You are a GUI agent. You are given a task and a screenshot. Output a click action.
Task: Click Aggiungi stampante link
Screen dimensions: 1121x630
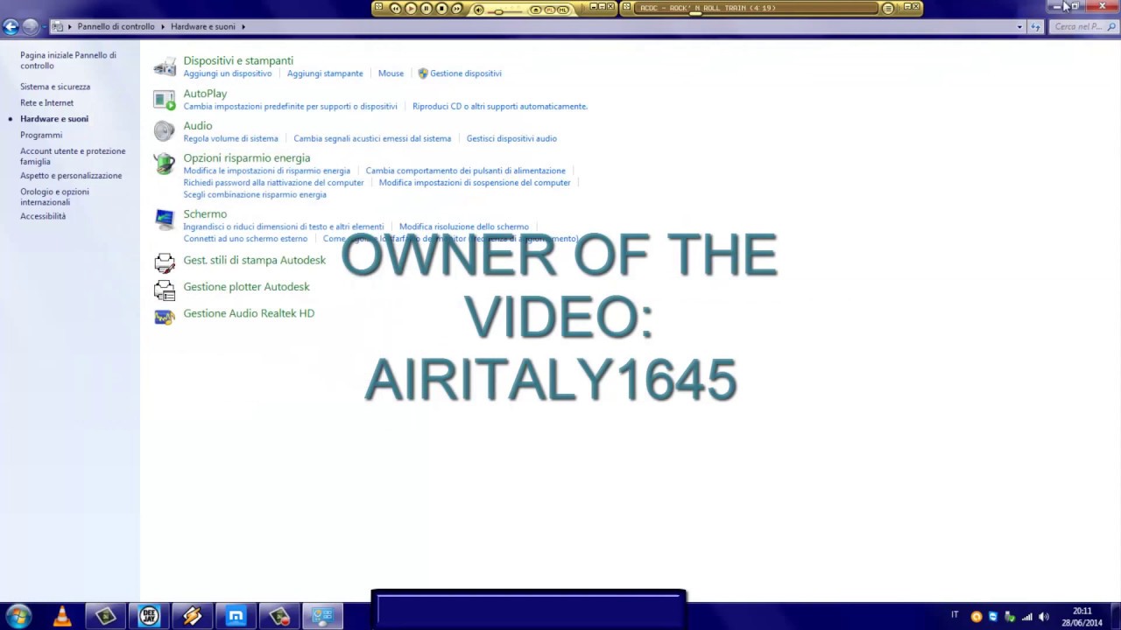(325, 73)
